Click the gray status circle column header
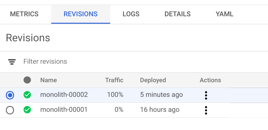The width and height of the screenshot is (268, 130). pyautogui.click(x=27, y=80)
